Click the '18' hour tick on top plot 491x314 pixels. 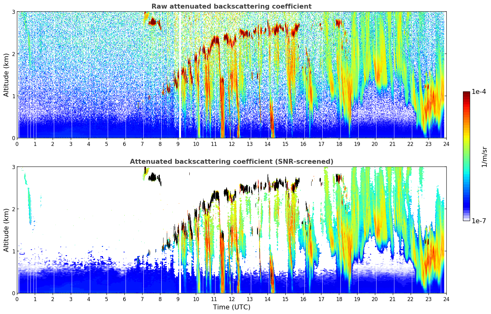tap(339, 144)
